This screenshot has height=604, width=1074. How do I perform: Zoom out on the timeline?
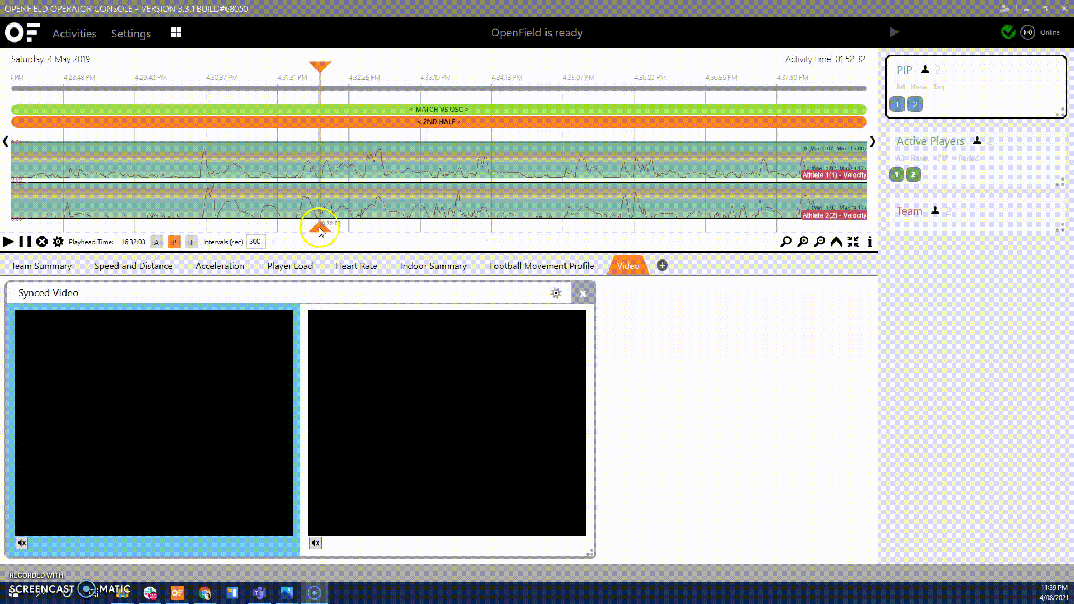point(819,242)
